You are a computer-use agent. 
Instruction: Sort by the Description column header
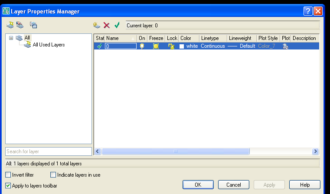click(x=305, y=38)
